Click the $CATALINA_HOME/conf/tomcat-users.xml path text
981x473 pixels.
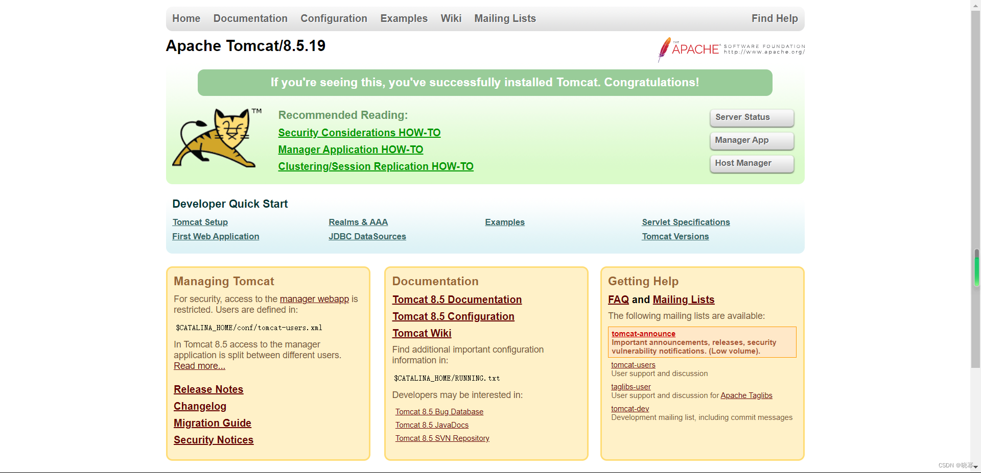pyautogui.click(x=249, y=328)
